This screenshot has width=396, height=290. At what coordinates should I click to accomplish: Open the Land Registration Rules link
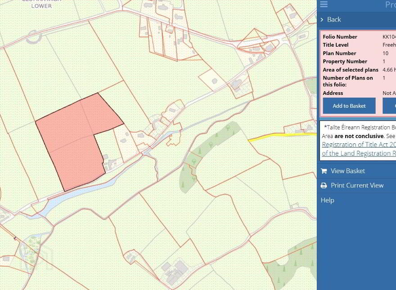click(359, 153)
